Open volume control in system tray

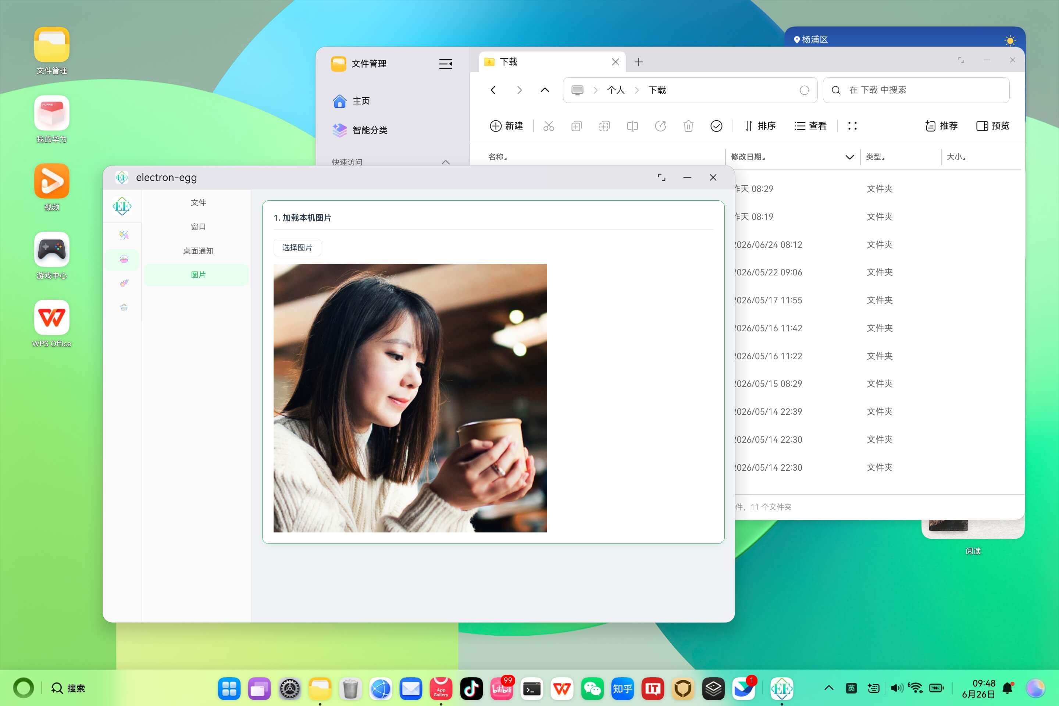pos(896,688)
